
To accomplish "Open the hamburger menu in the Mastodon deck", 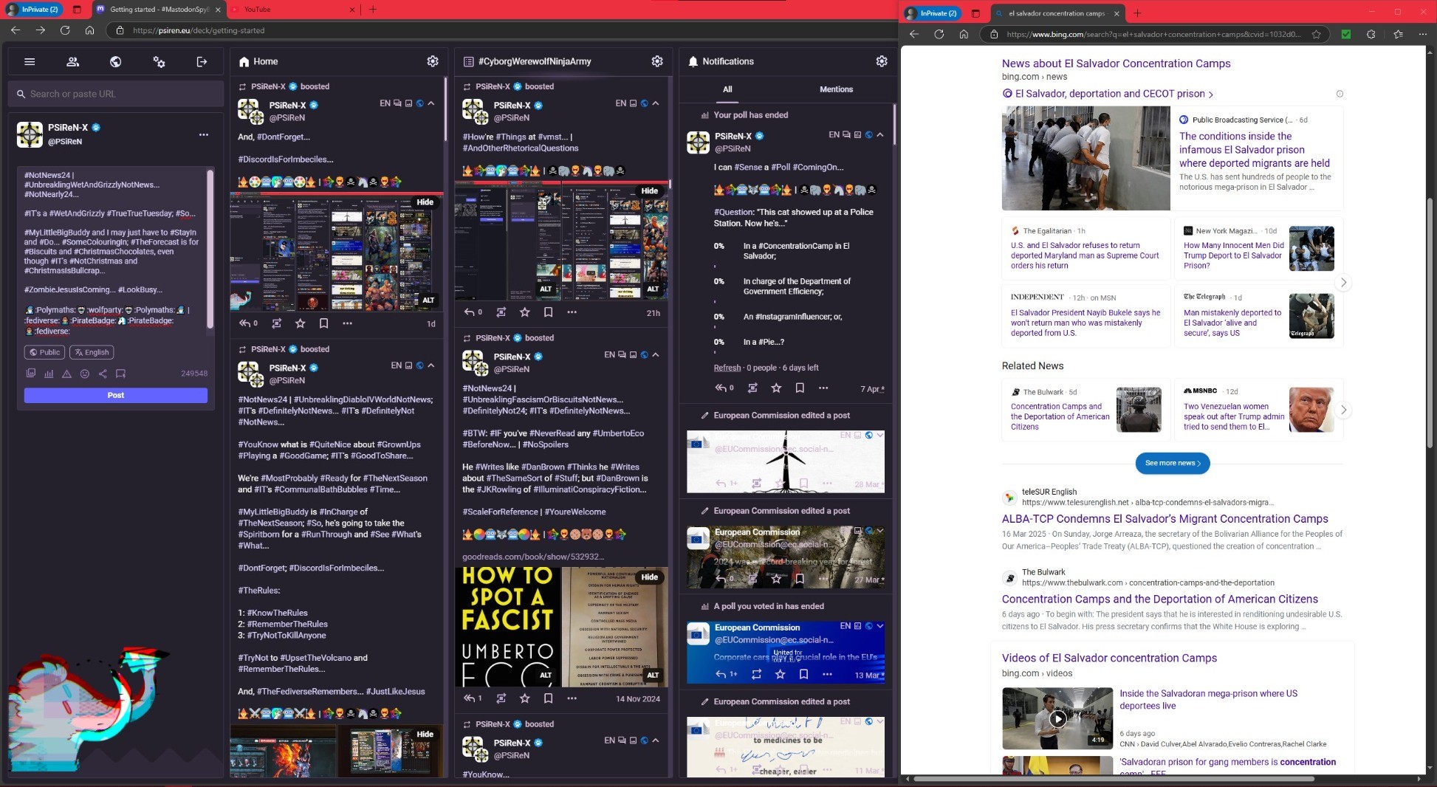I will click(30, 62).
